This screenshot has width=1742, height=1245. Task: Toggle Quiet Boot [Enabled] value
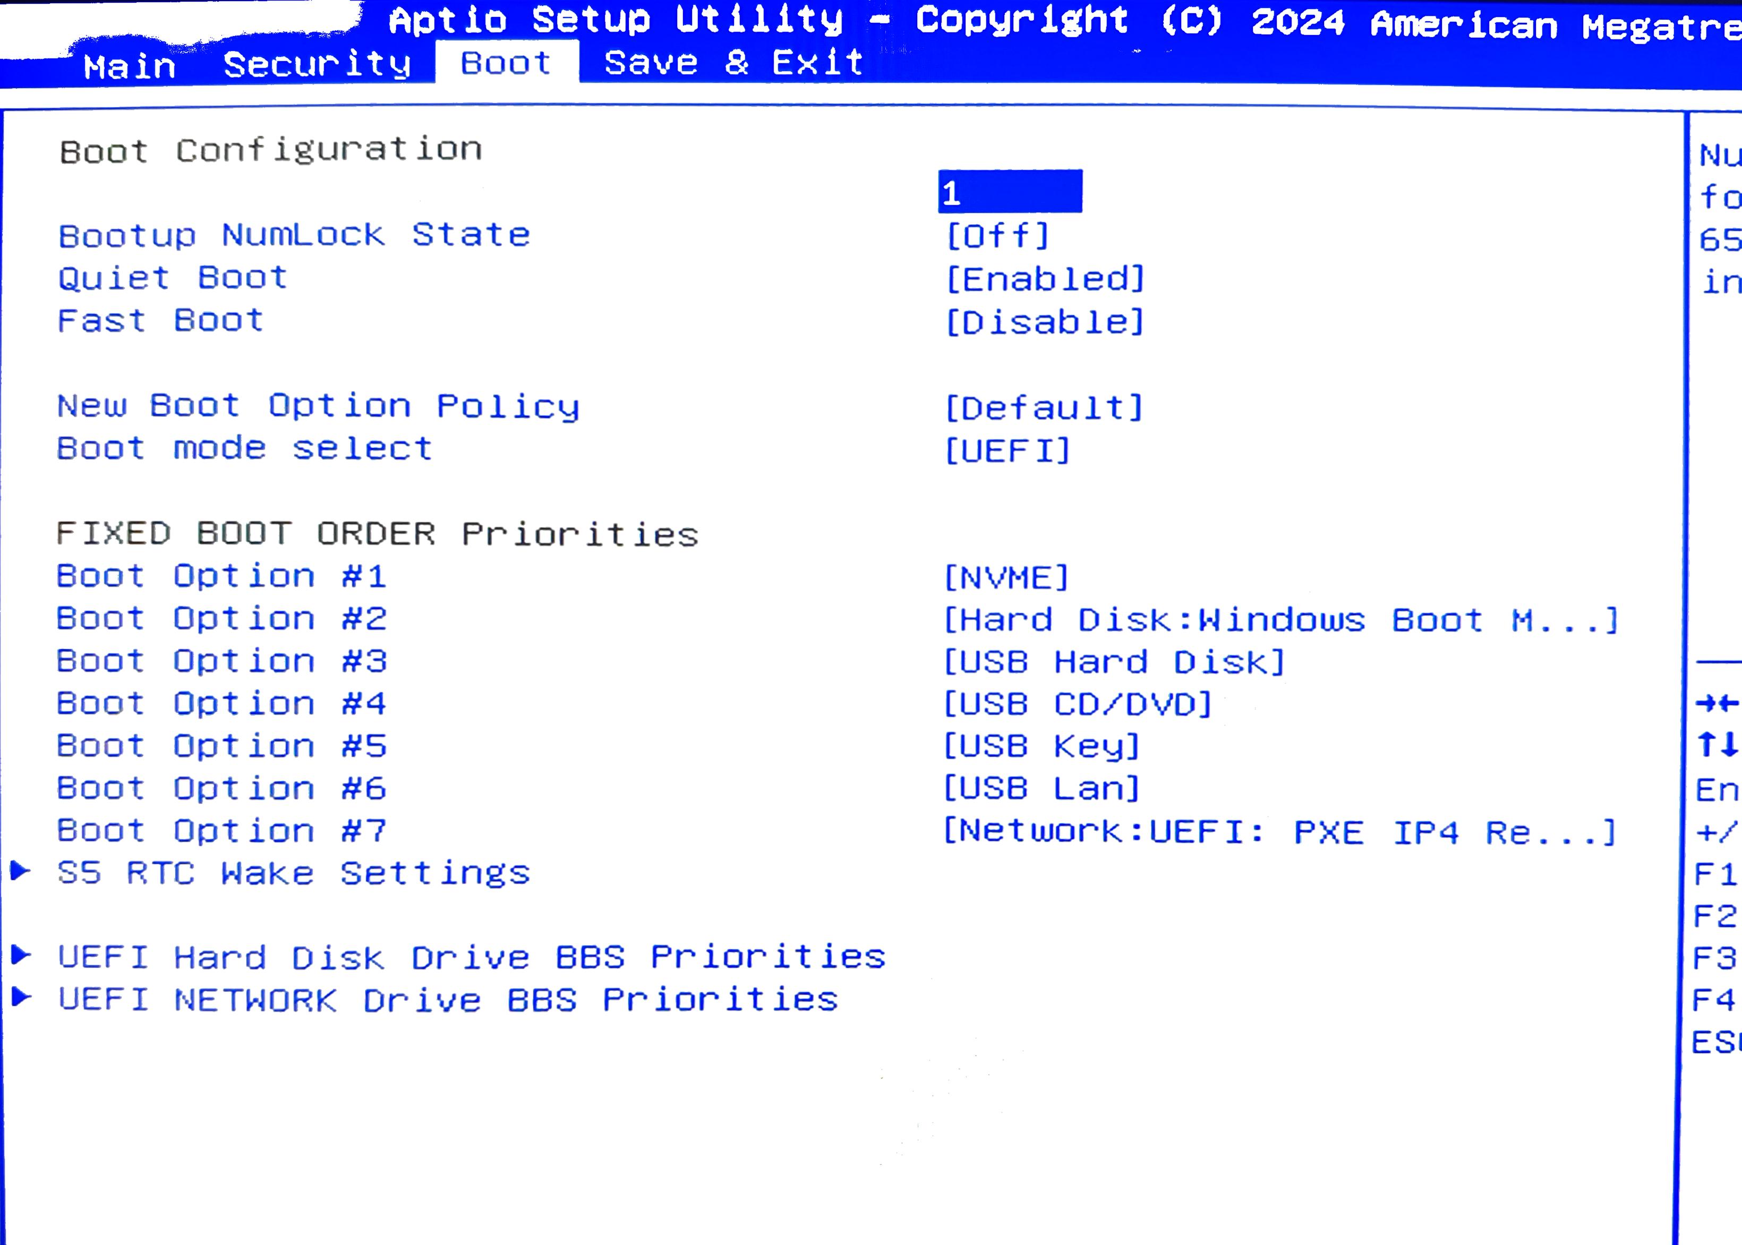point(1045,278)
